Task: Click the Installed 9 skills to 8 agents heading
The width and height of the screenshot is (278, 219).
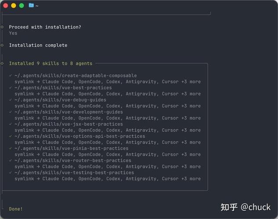Action: [51, 64]
